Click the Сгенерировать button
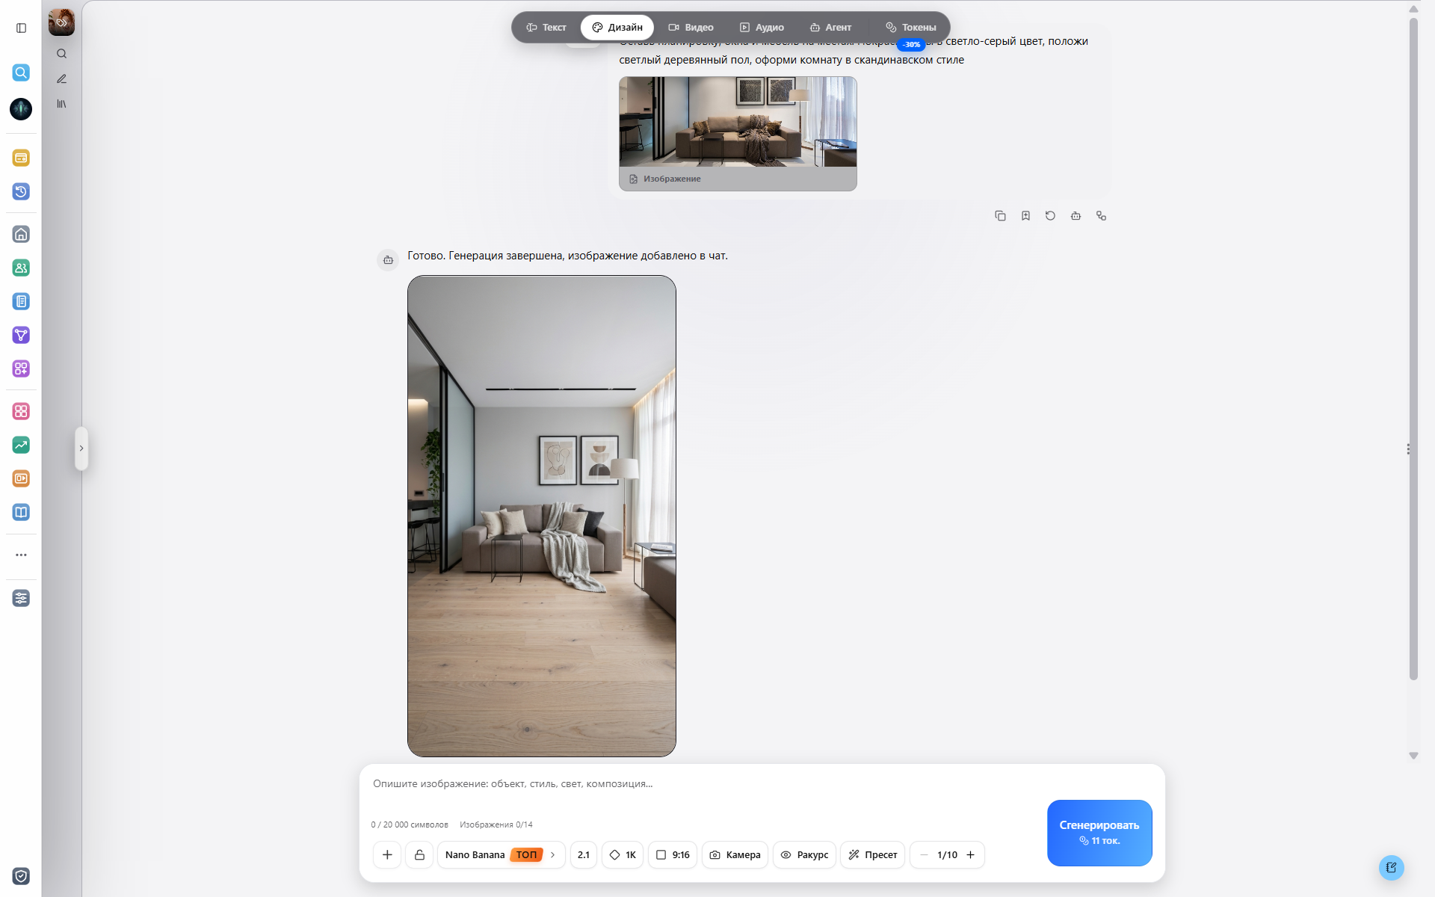Image resolution: width=1435 pixels, height=897 pixels. tap(1099, 833)
